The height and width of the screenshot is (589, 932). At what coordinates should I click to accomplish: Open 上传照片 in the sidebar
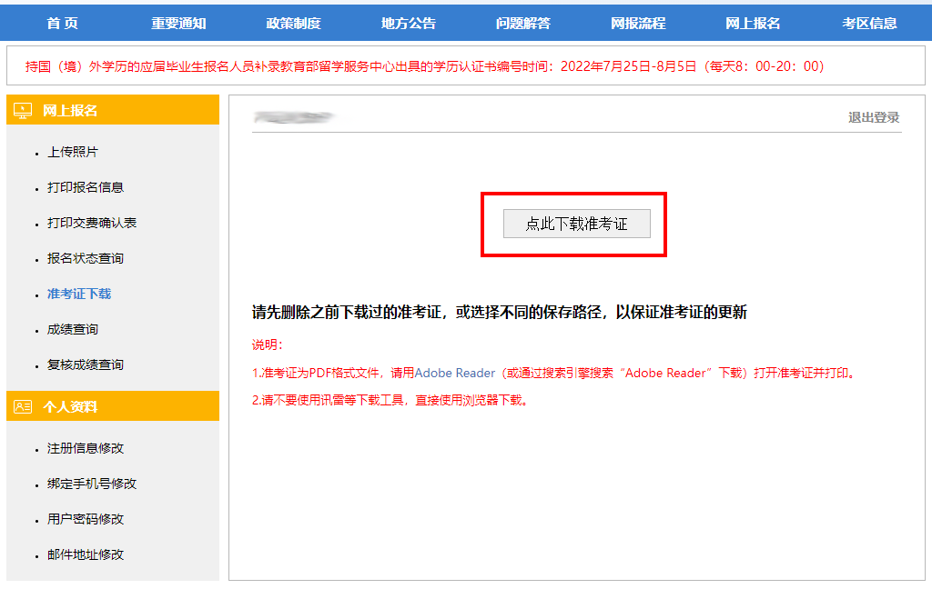point(73,152)
